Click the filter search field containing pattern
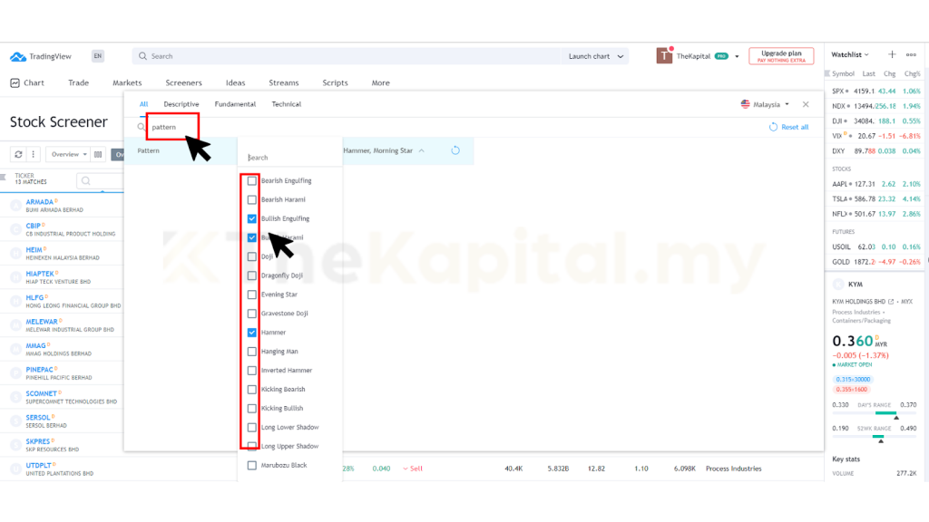929x522 pixels. (x=172, y=127)
